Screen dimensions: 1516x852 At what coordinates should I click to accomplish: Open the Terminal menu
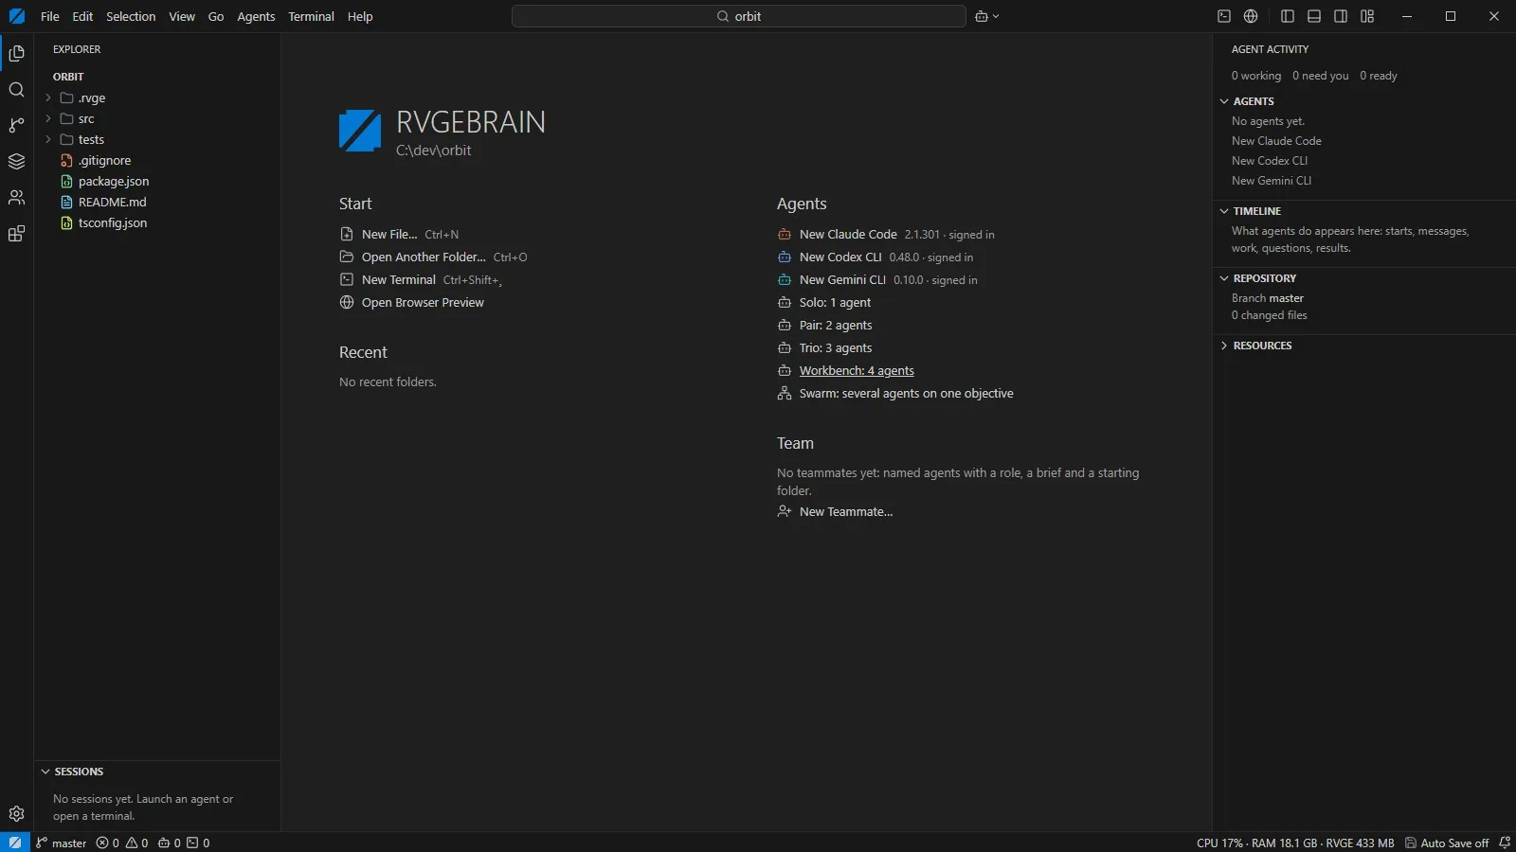(x=311, y=16)
